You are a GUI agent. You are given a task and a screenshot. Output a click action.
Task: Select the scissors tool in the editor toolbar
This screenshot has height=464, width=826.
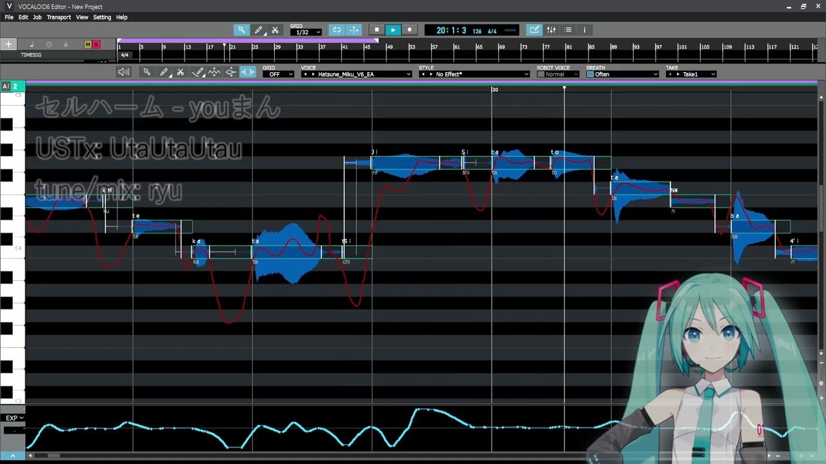tap(181, 72)
